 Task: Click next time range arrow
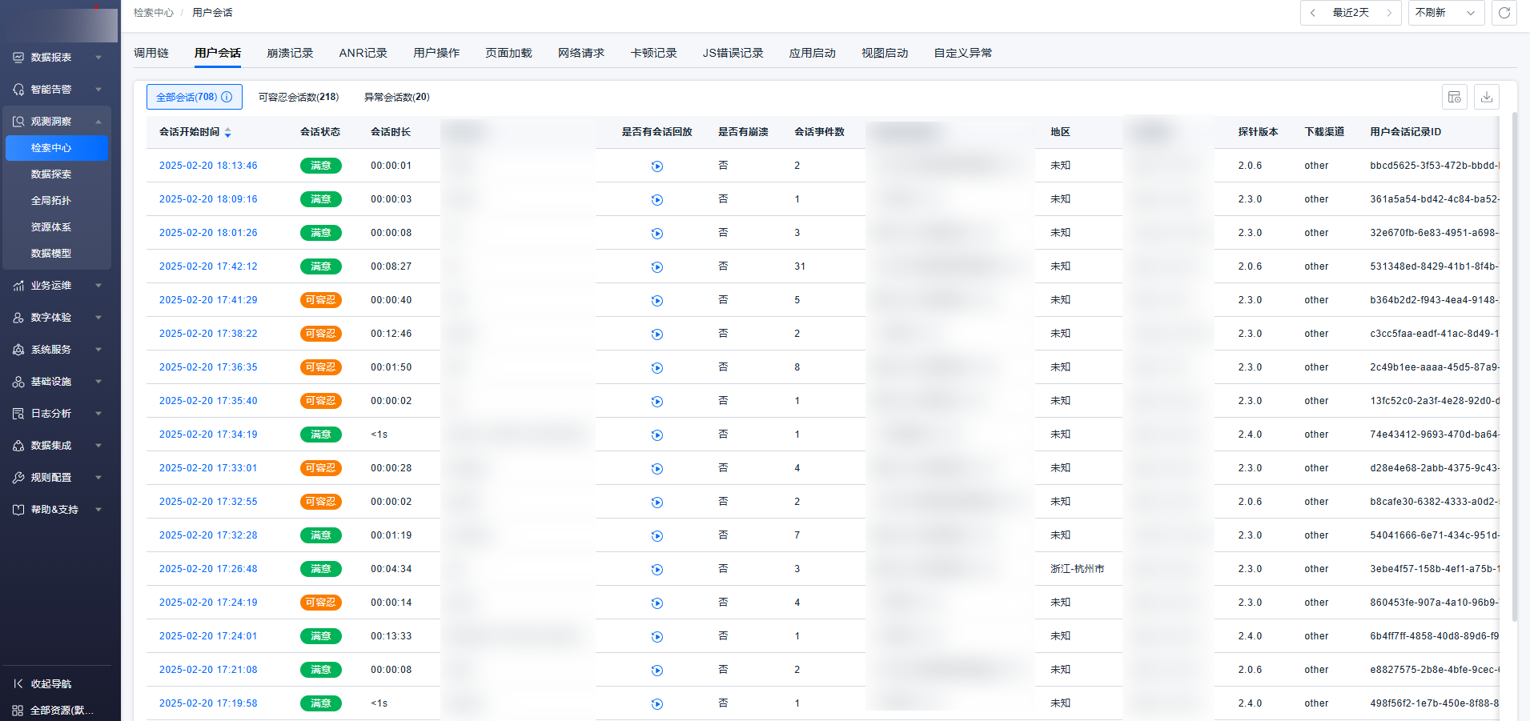pos(1389,13)
